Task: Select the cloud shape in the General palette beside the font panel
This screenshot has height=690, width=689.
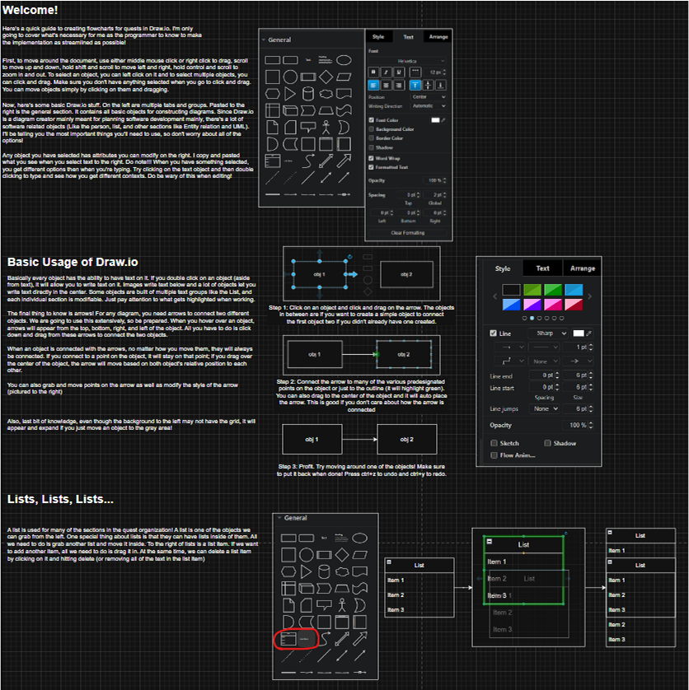Action: 326,93
